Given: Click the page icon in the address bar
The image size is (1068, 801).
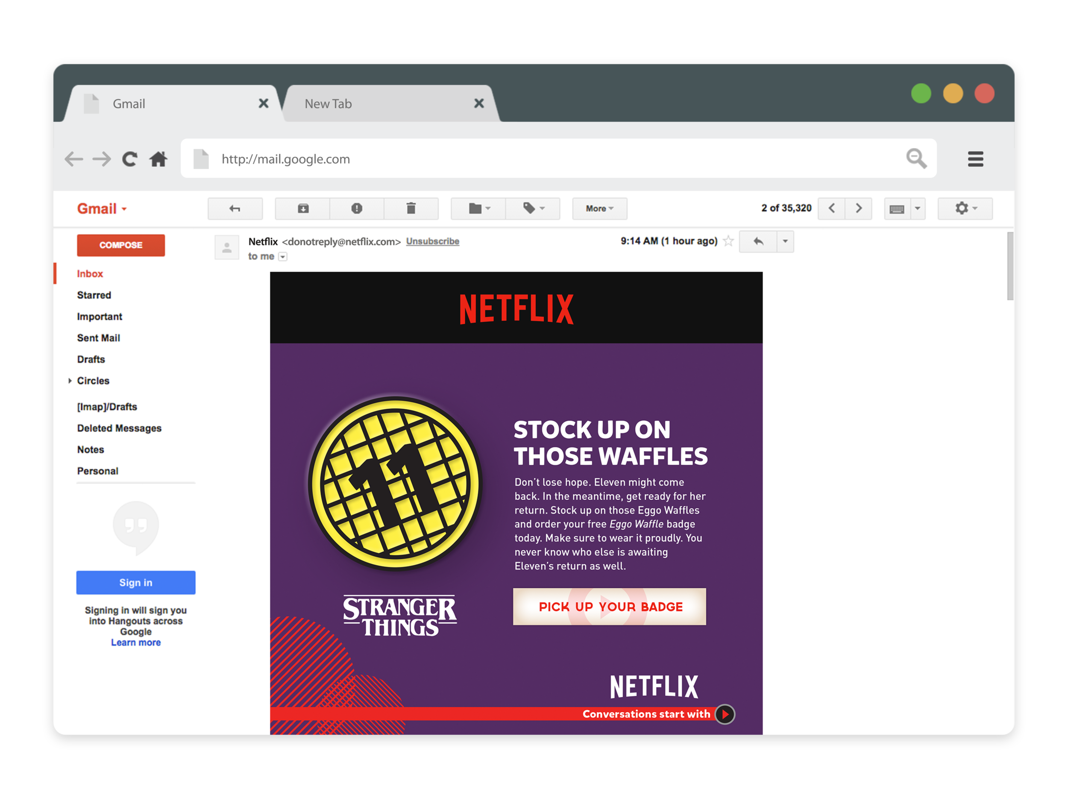Looking at the screenshot, I should 201,159.
